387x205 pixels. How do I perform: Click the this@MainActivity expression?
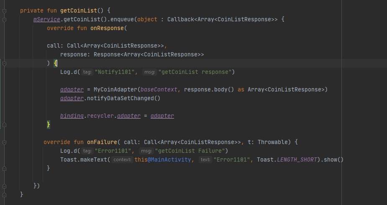163,159
